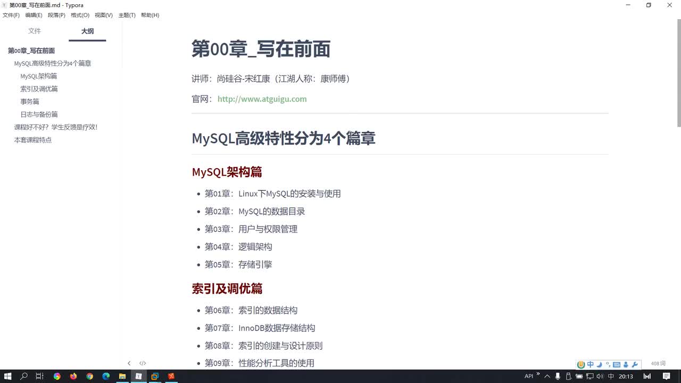Open File Explorer from the taskbar
This screenshot has width=681, height=383.
[x=122, y=376]
